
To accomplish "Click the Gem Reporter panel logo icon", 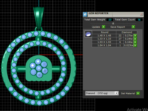I will (x=85, y=14).
